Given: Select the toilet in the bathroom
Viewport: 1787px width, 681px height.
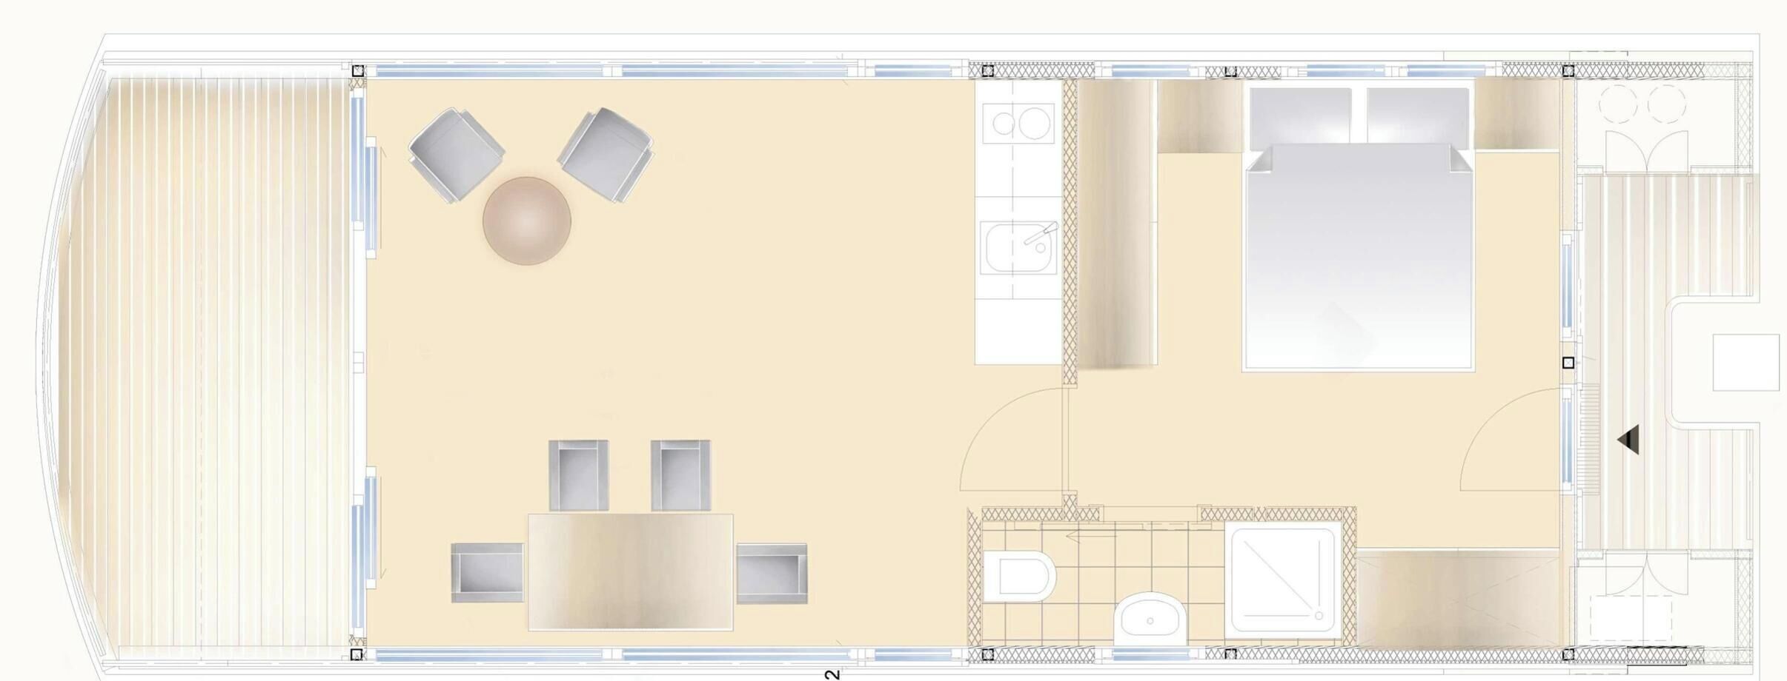Looking at the screenshot, I should tap(1020, 577).
